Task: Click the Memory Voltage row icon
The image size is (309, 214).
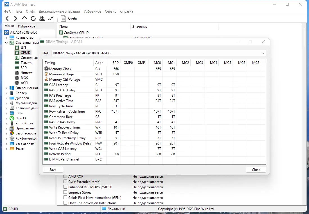Action: click(x=46, y=74)
